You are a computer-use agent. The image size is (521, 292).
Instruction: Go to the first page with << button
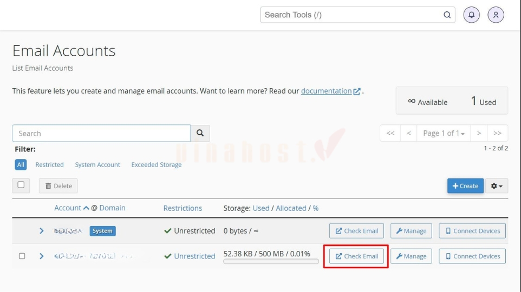pos(390,133)
